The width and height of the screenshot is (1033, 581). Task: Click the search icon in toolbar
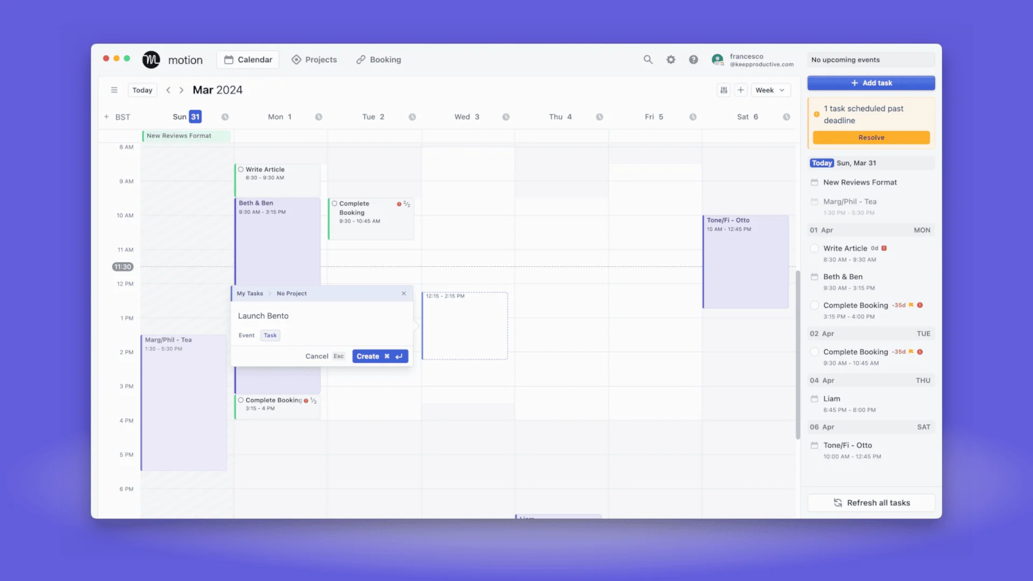click(647, 59)
